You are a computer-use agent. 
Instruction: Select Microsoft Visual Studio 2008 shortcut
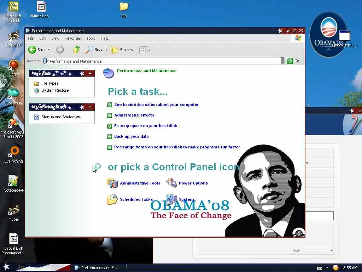(13, 128)
